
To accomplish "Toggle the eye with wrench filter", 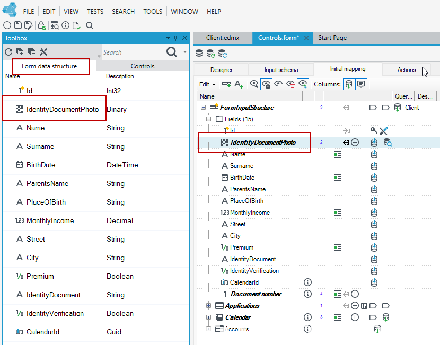I will point(254,84).
